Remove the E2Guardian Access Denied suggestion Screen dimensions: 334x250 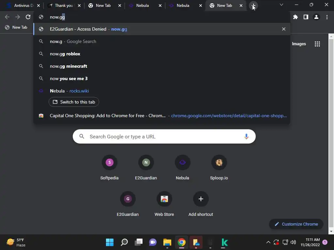pyautogui.click(x=283, y=29)
